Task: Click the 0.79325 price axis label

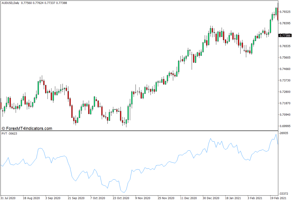Action: pyautogui.click(x=285, y=12)
